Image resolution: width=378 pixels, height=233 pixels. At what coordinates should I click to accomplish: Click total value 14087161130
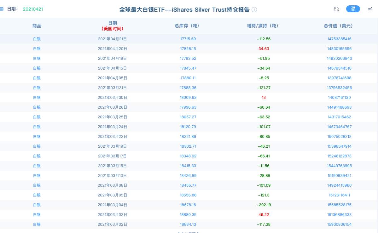click(339, 98)
